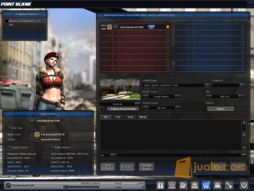
Task: Click the power exit icon
Action: click(244, 185)
